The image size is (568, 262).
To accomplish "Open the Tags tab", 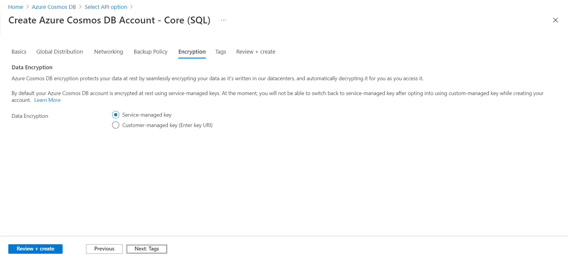I will pos(221,52).
